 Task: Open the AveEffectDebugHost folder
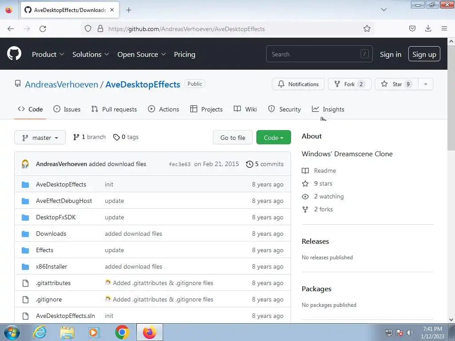point(64,201)
